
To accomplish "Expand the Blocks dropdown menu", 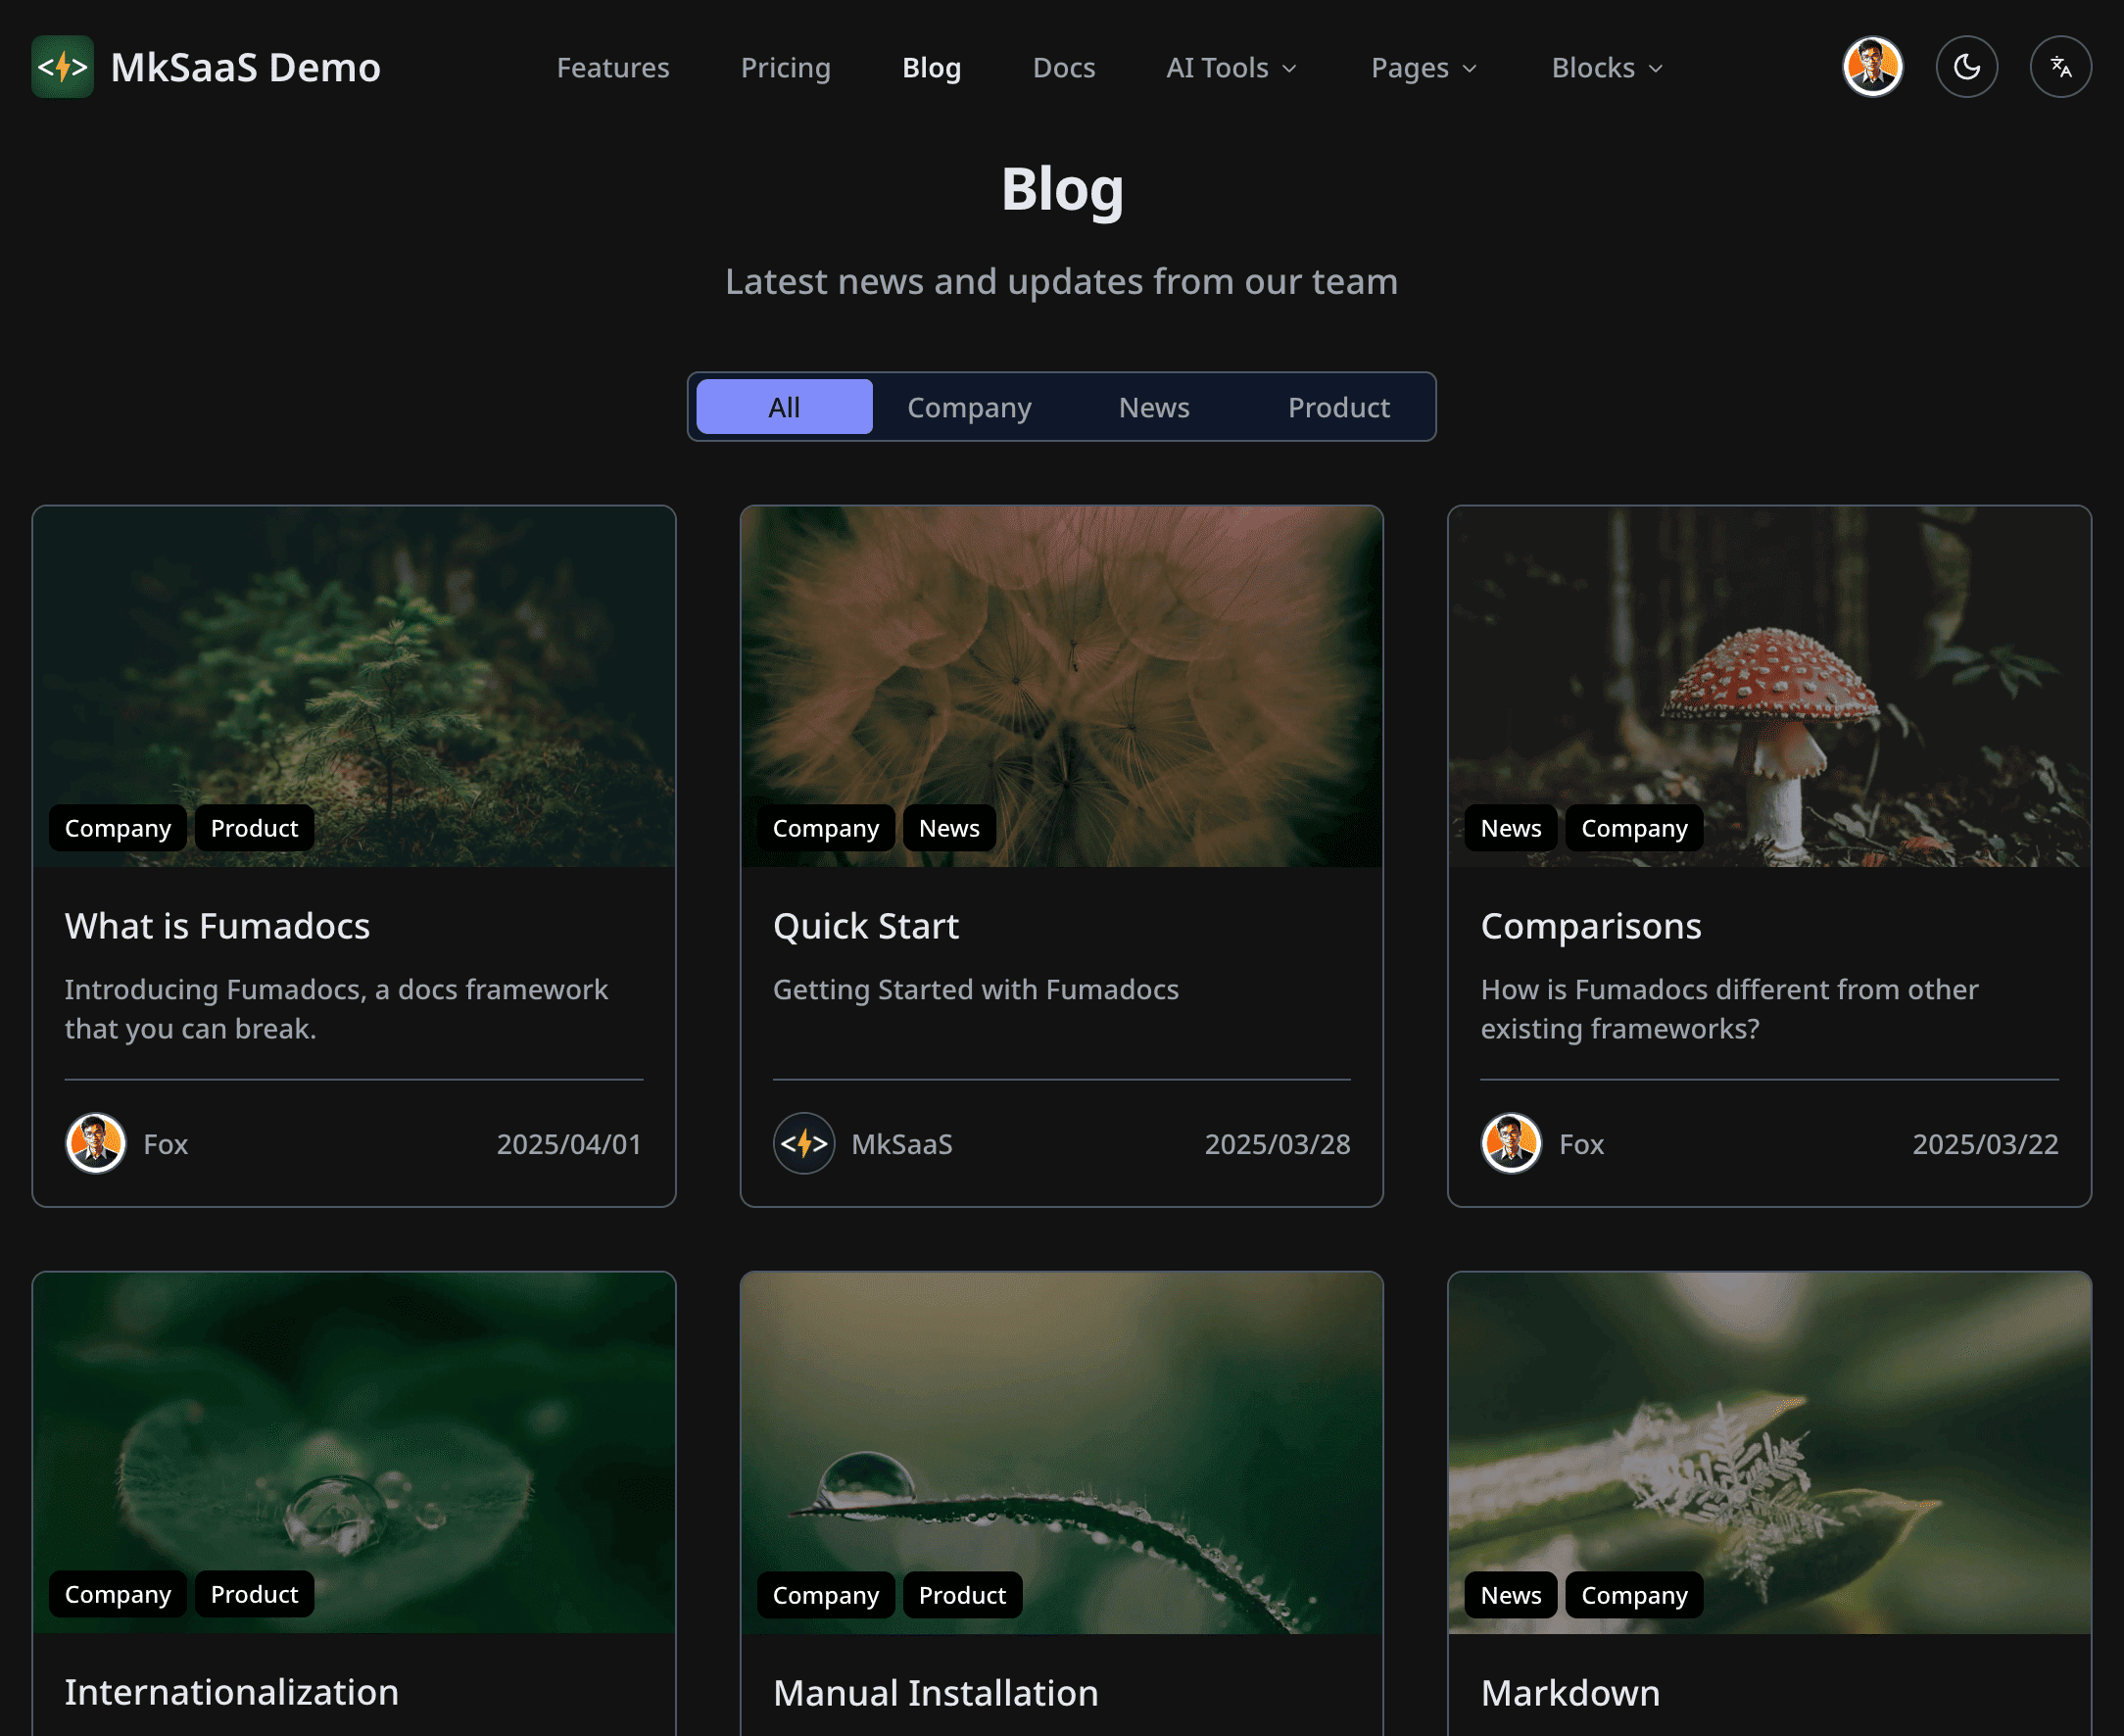I will tap(1606, 68).
